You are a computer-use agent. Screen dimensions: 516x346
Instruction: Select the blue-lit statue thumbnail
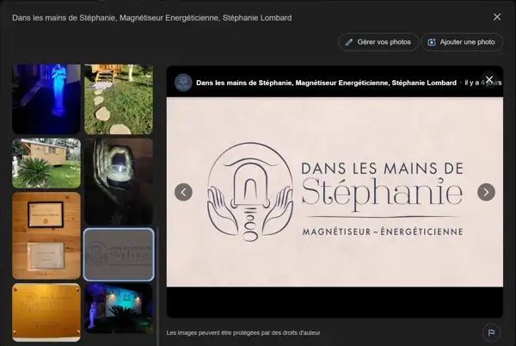point(46,99)
